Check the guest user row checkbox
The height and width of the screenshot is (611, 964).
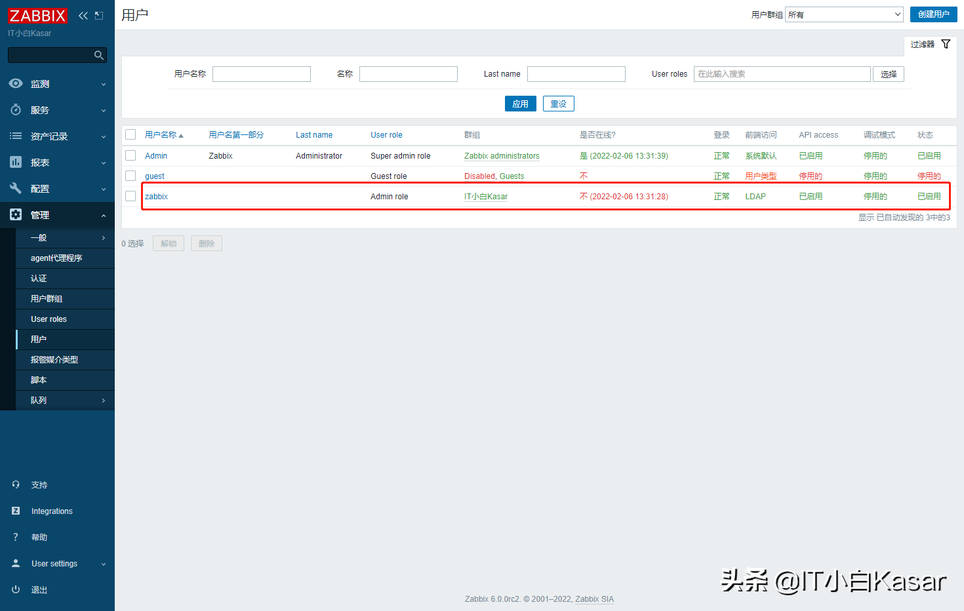pyautogui.click(x=131, y=176)
